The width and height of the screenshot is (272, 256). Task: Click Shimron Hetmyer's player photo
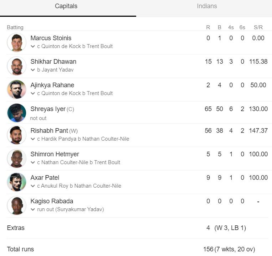(x=17, y=158)
